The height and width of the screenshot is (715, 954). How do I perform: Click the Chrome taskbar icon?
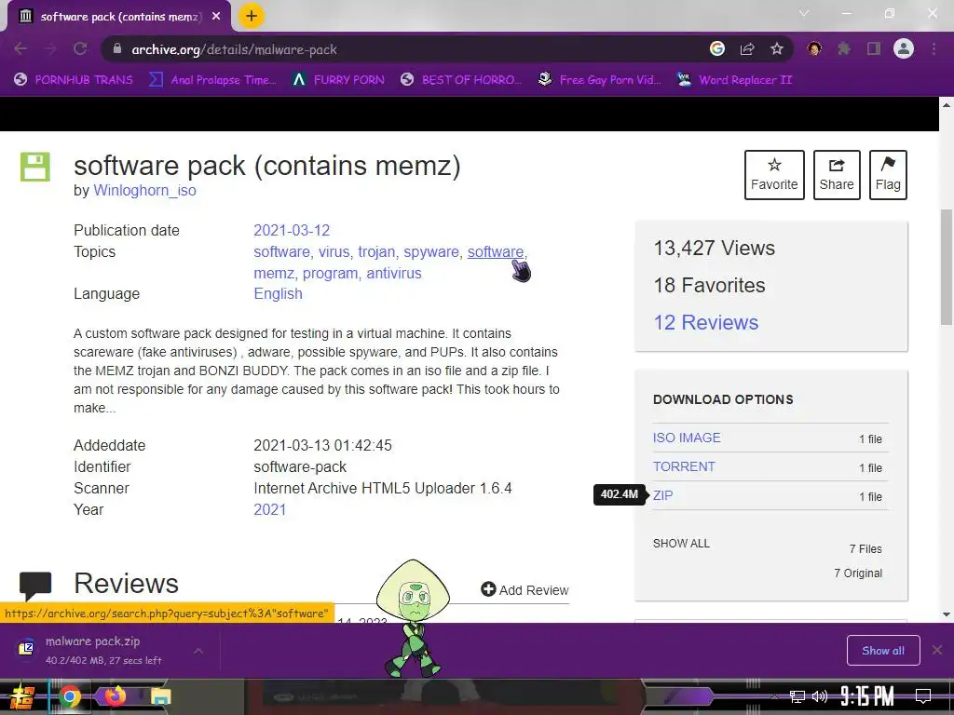[69, 696]
